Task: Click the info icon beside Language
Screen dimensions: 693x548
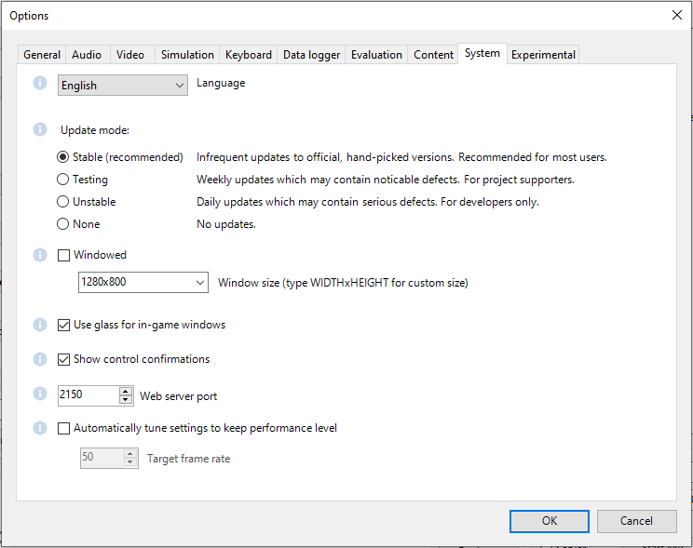Action: (40, 84)
